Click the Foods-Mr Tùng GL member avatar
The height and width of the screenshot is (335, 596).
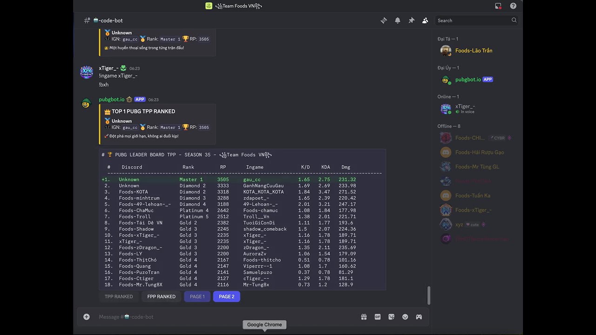[446, 167]
